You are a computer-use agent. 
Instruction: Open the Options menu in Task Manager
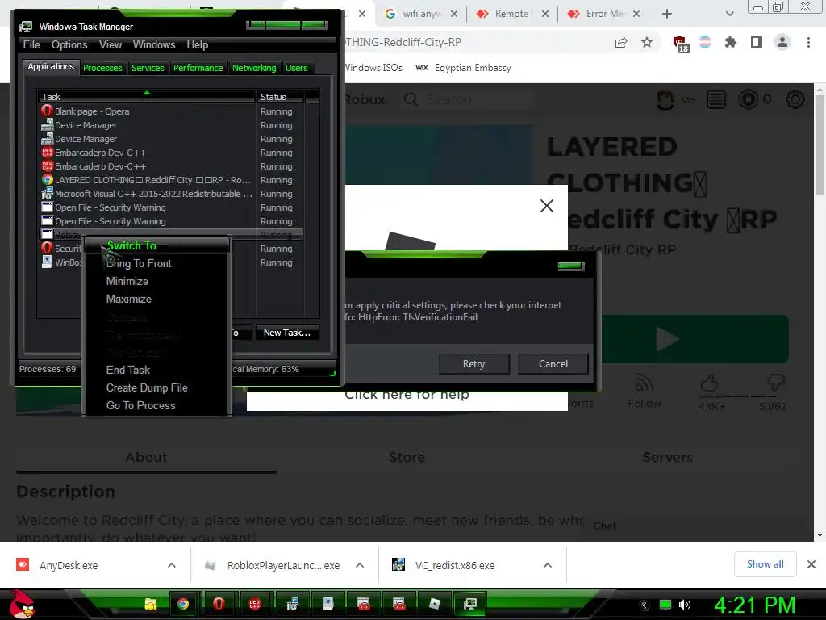[69, 45]
